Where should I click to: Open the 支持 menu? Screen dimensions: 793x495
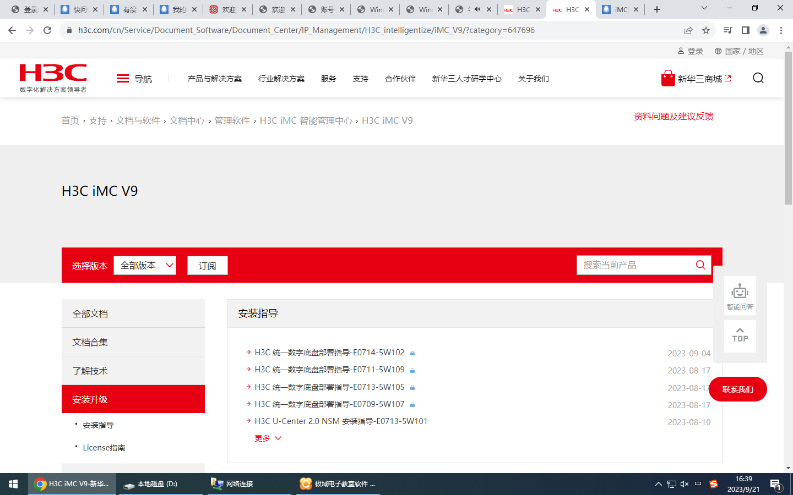pyautogui.click(x=361, y=79)
